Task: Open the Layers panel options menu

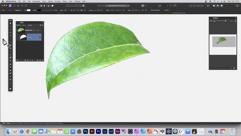Action: [43, 22]
